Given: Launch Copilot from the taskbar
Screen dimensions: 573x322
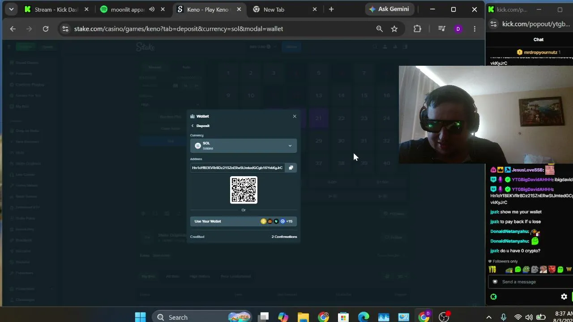Looking at the screenshot, I should pyautogui.click(x=283, y=317).
